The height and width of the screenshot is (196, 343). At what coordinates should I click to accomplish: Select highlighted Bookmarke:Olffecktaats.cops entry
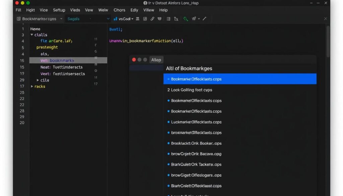click(240, 79)
